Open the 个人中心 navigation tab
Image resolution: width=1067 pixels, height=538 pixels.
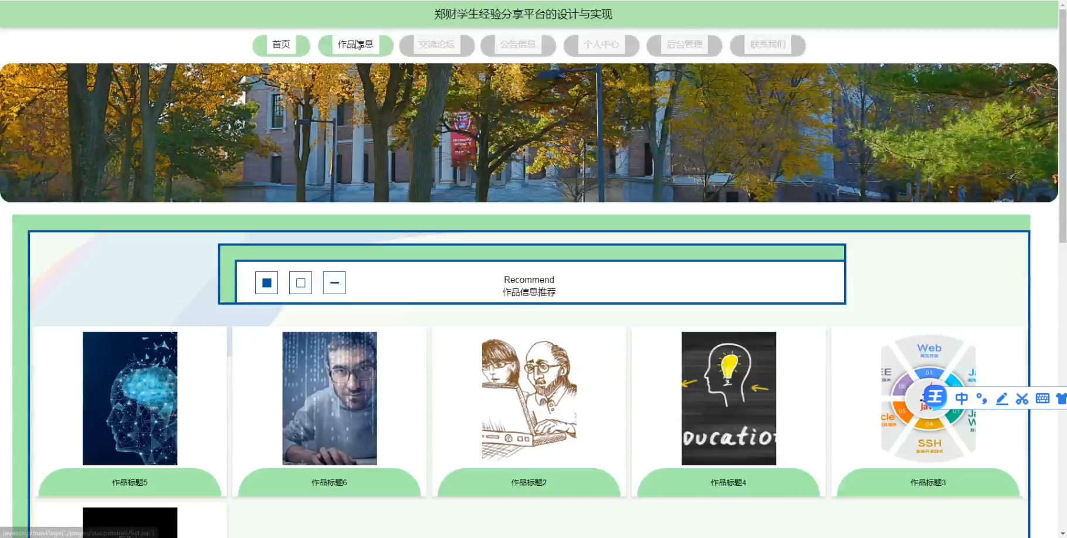(x=601, y=45)
